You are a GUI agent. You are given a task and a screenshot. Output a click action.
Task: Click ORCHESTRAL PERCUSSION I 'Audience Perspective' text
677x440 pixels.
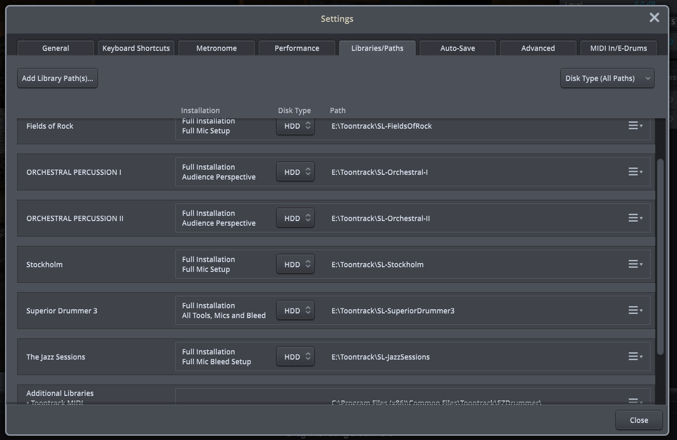[x=219, y=177]
